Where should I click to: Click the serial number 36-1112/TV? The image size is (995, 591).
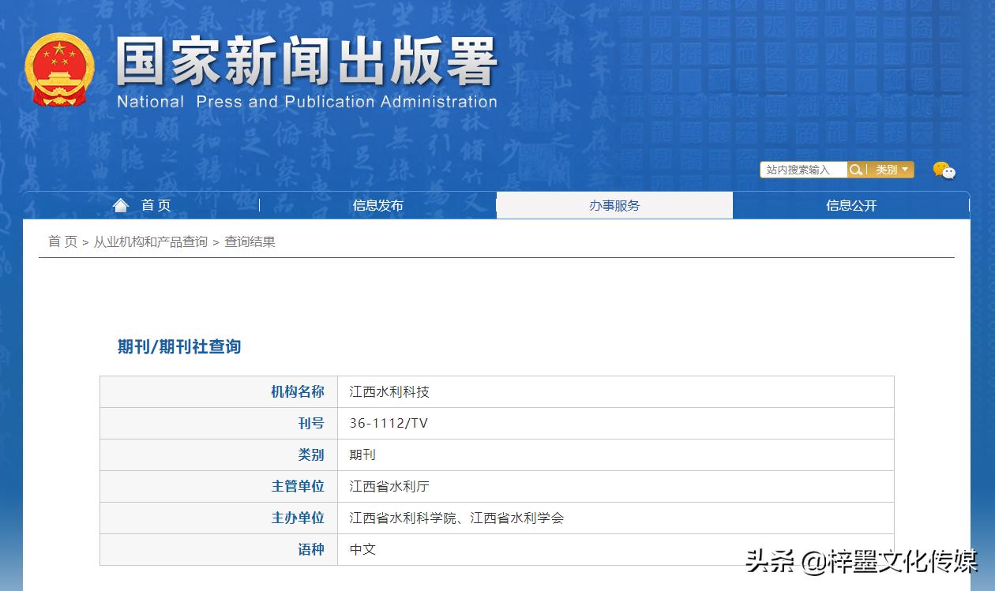[389, 423]
